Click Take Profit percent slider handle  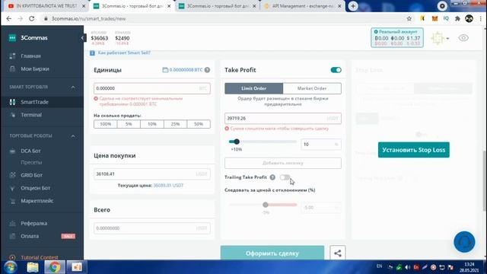[x=237, y=142]
